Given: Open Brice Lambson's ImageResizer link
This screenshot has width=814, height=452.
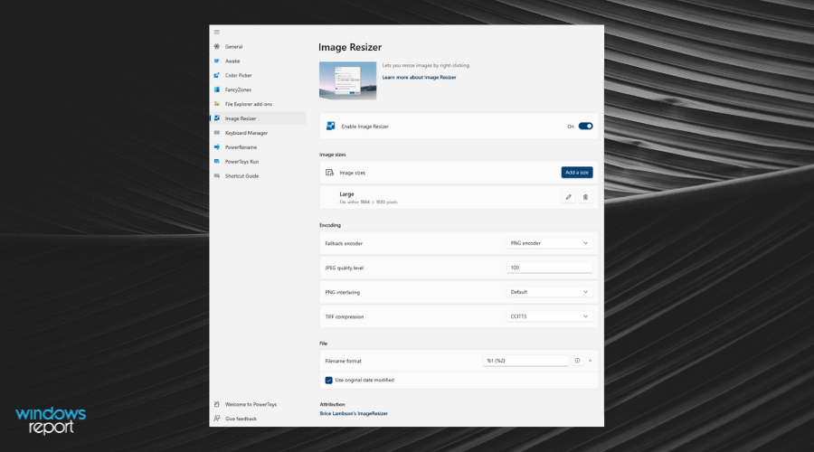Looking at the screenshot, I should tap(354, 414).
